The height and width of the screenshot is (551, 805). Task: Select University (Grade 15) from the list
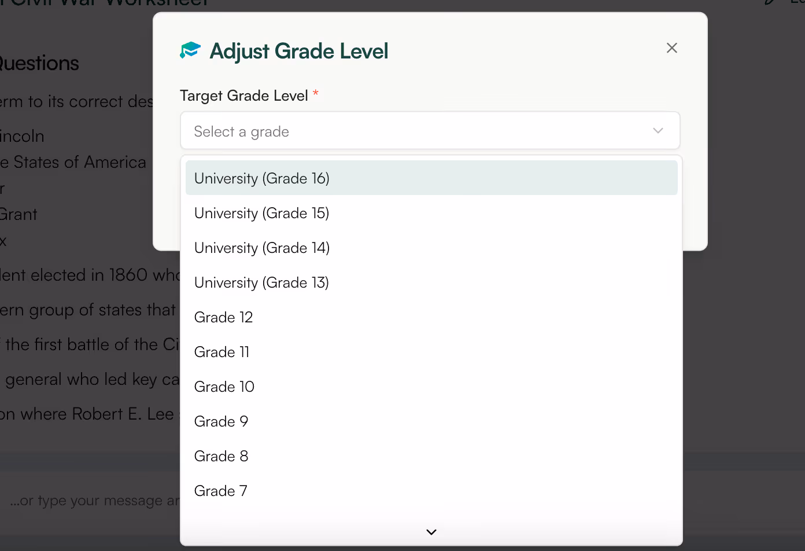pyautogui.click(x=261, y=213)
